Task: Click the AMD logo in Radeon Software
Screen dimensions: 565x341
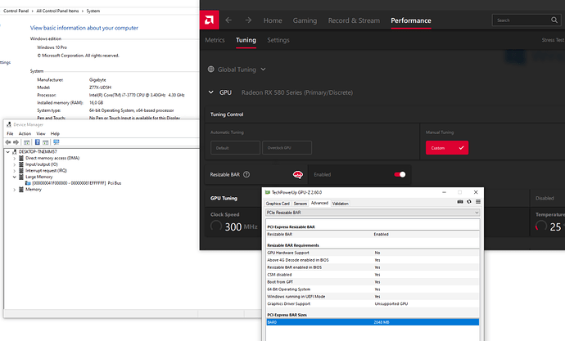Action: click(x=209, y=20)
